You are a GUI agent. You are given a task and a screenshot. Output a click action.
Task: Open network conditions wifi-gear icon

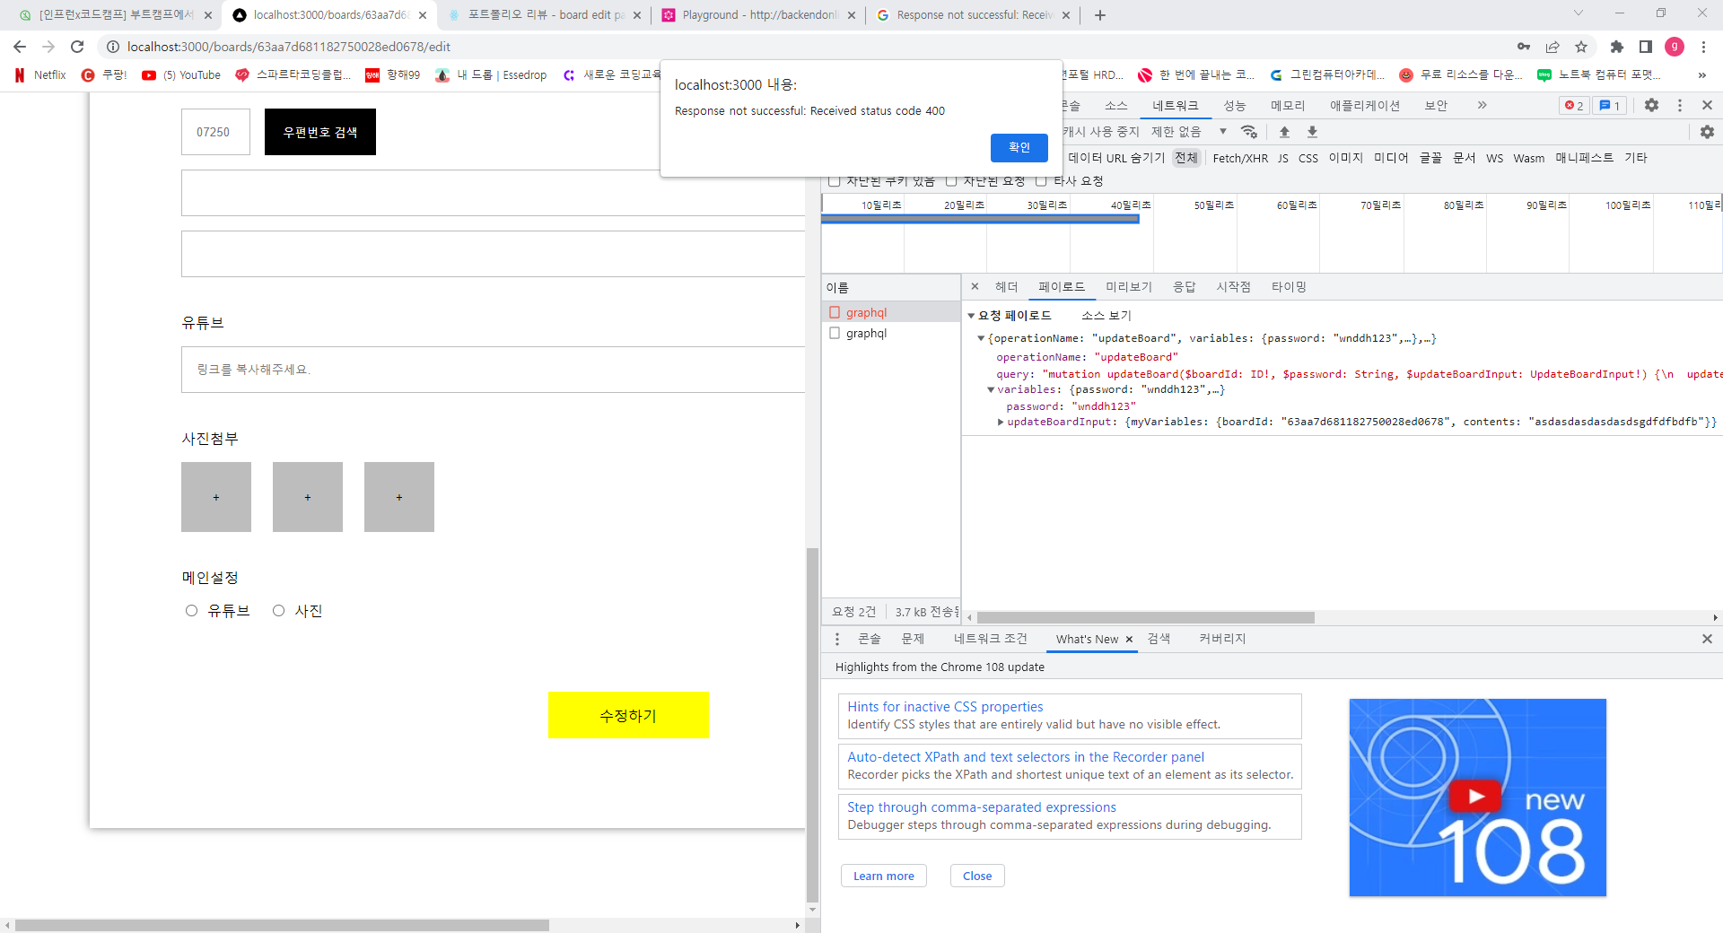pos(1249,132)
